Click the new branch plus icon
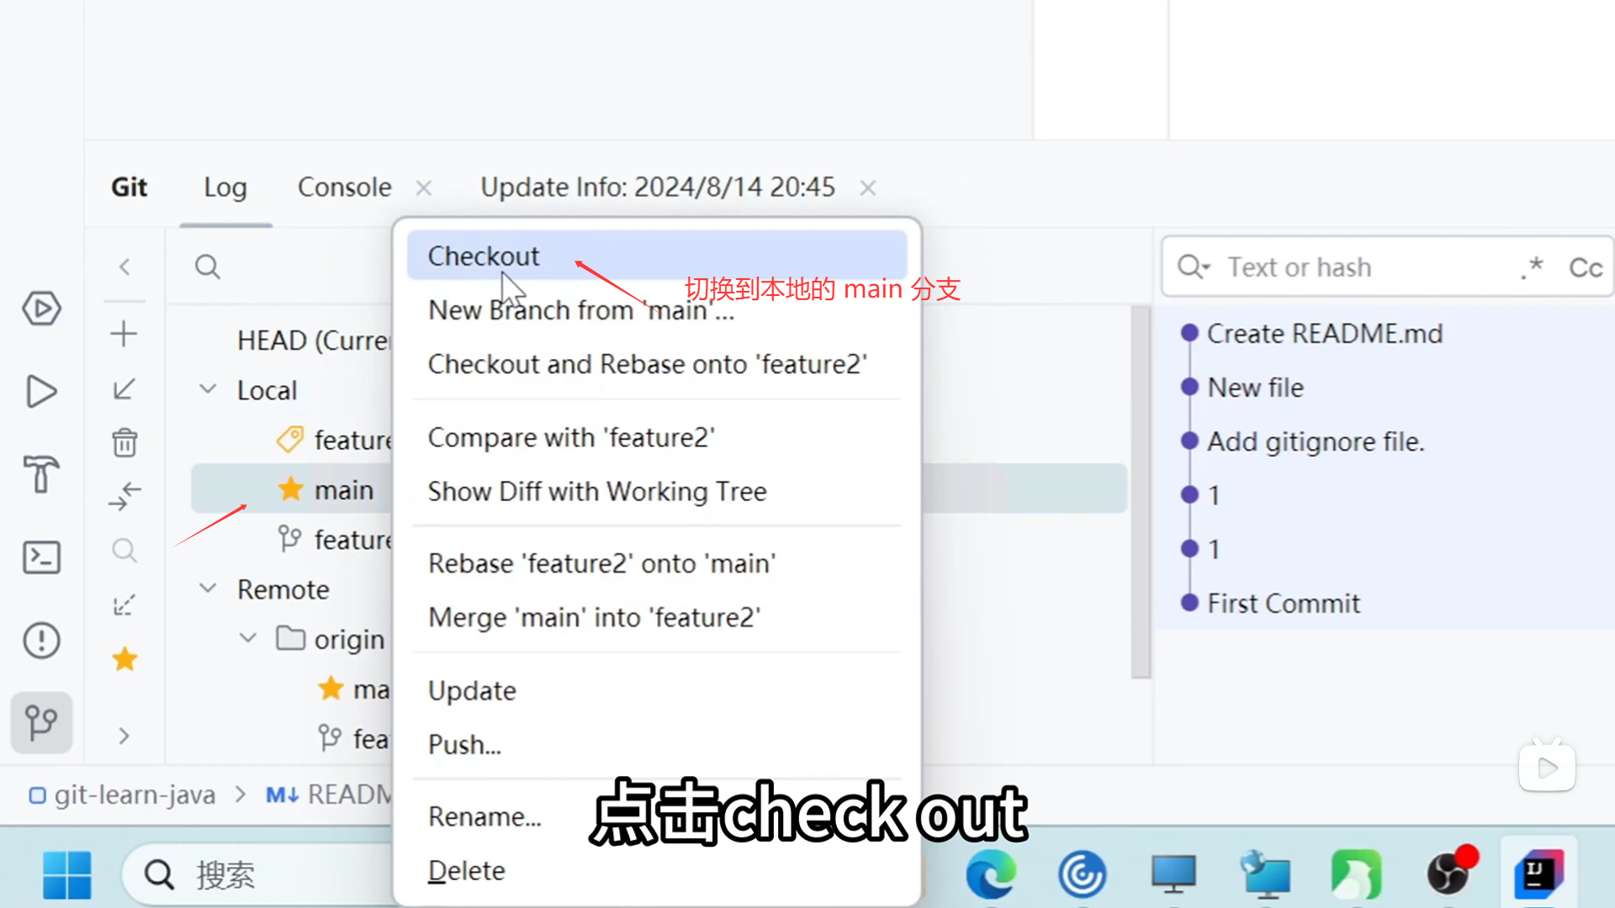 (x=124, y=334)
